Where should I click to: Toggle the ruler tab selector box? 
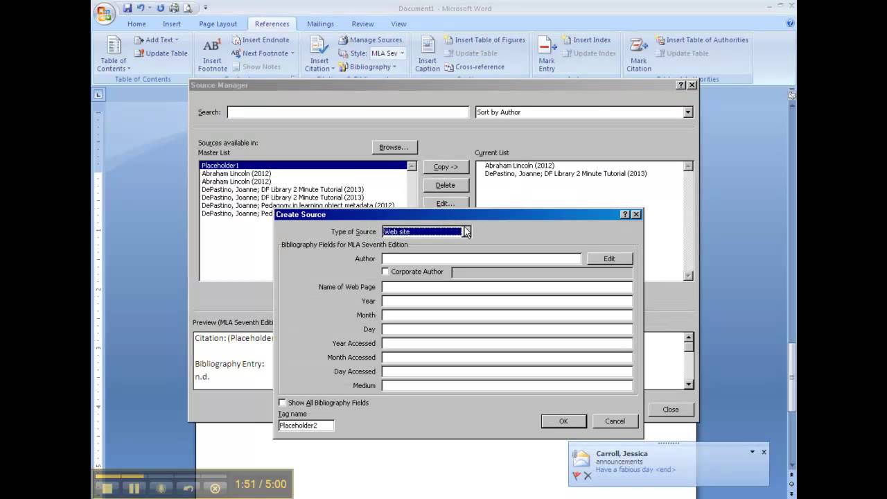point(98,94)
